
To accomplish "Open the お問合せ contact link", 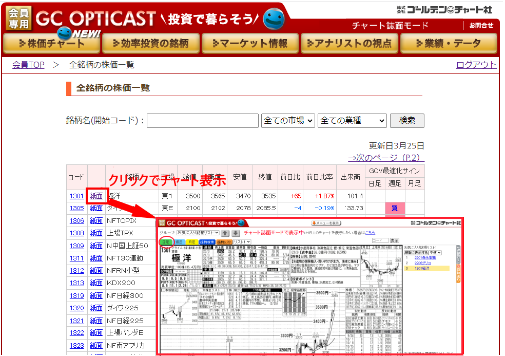I will 481,26.
